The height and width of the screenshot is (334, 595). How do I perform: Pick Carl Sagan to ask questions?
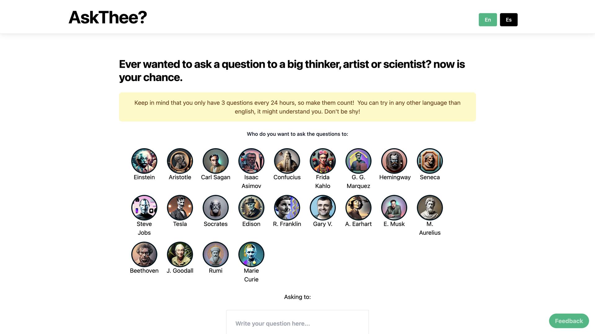(215, 161)
